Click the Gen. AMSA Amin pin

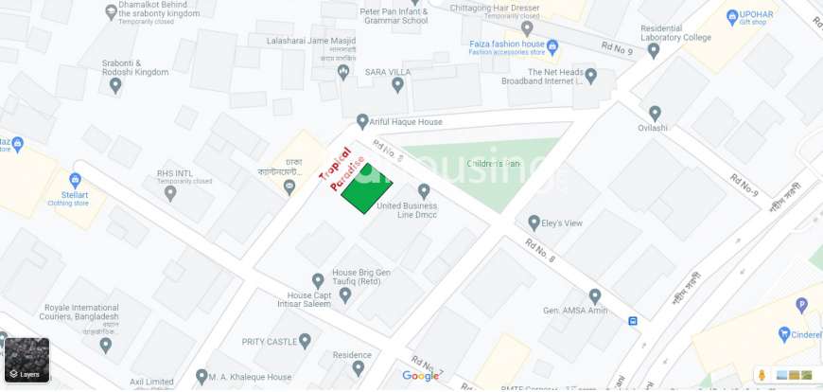[595, 296]
